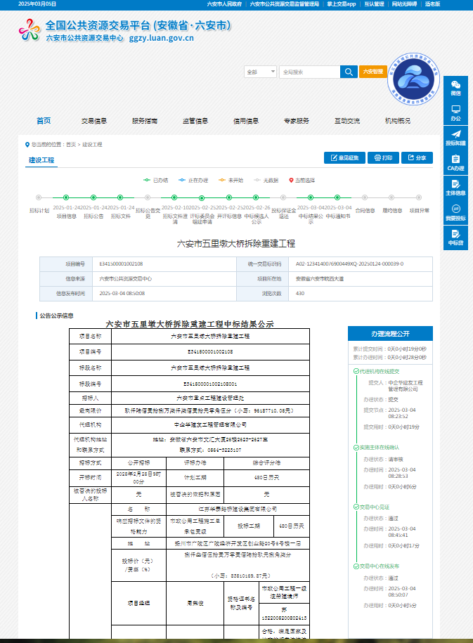Click 实施主体在线确认 process step

pos(380,448)
